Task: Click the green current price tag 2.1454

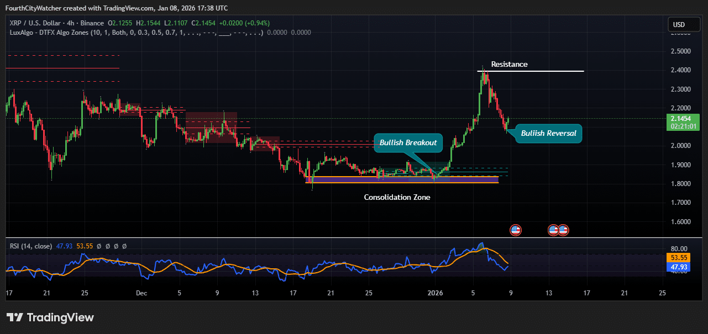Action: (682, 119)
